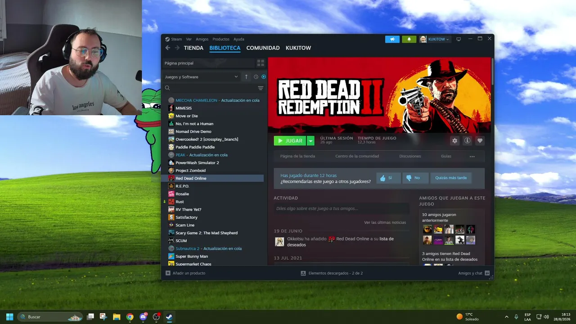Switch to the TIENDA tab

(193, 48)
